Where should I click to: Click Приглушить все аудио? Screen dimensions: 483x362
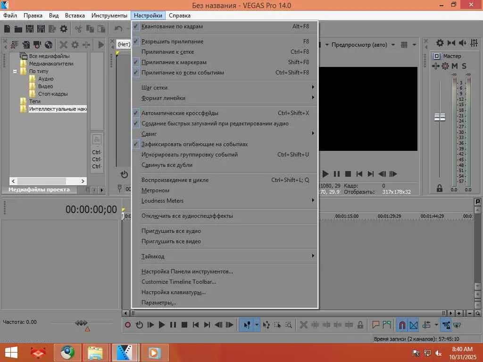click(x=225, y=231)
